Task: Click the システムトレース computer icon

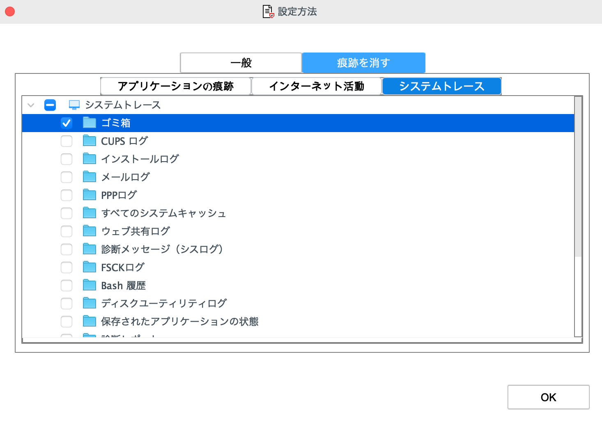Action: click(74, 105)
